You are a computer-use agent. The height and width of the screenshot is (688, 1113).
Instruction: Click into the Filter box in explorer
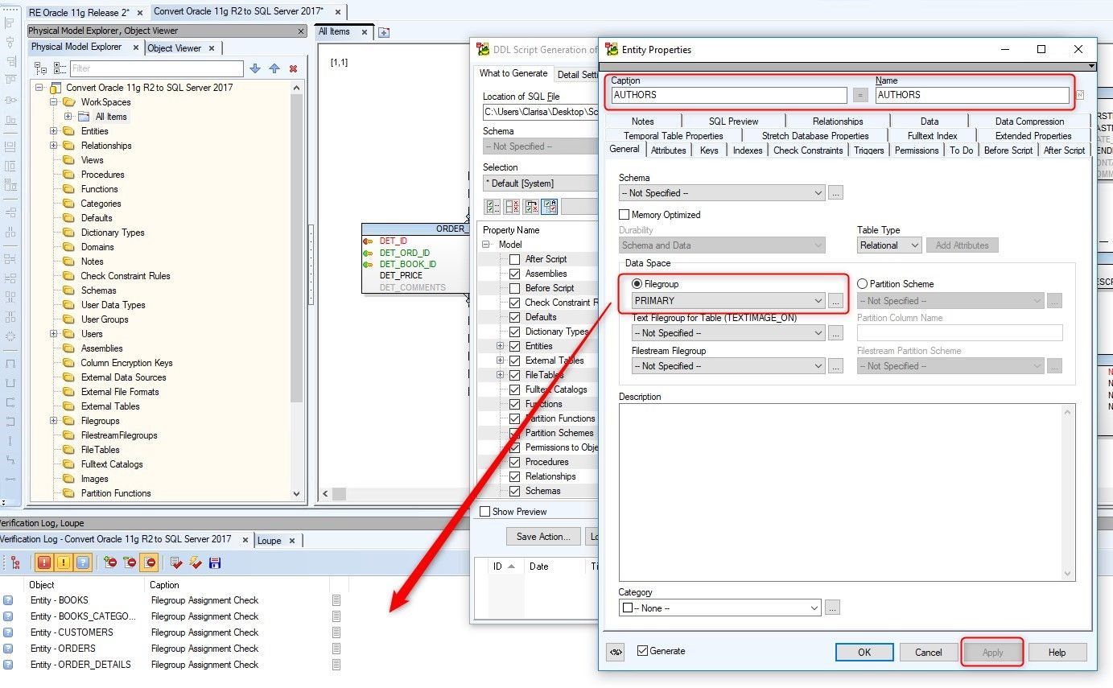coord(156,69)
